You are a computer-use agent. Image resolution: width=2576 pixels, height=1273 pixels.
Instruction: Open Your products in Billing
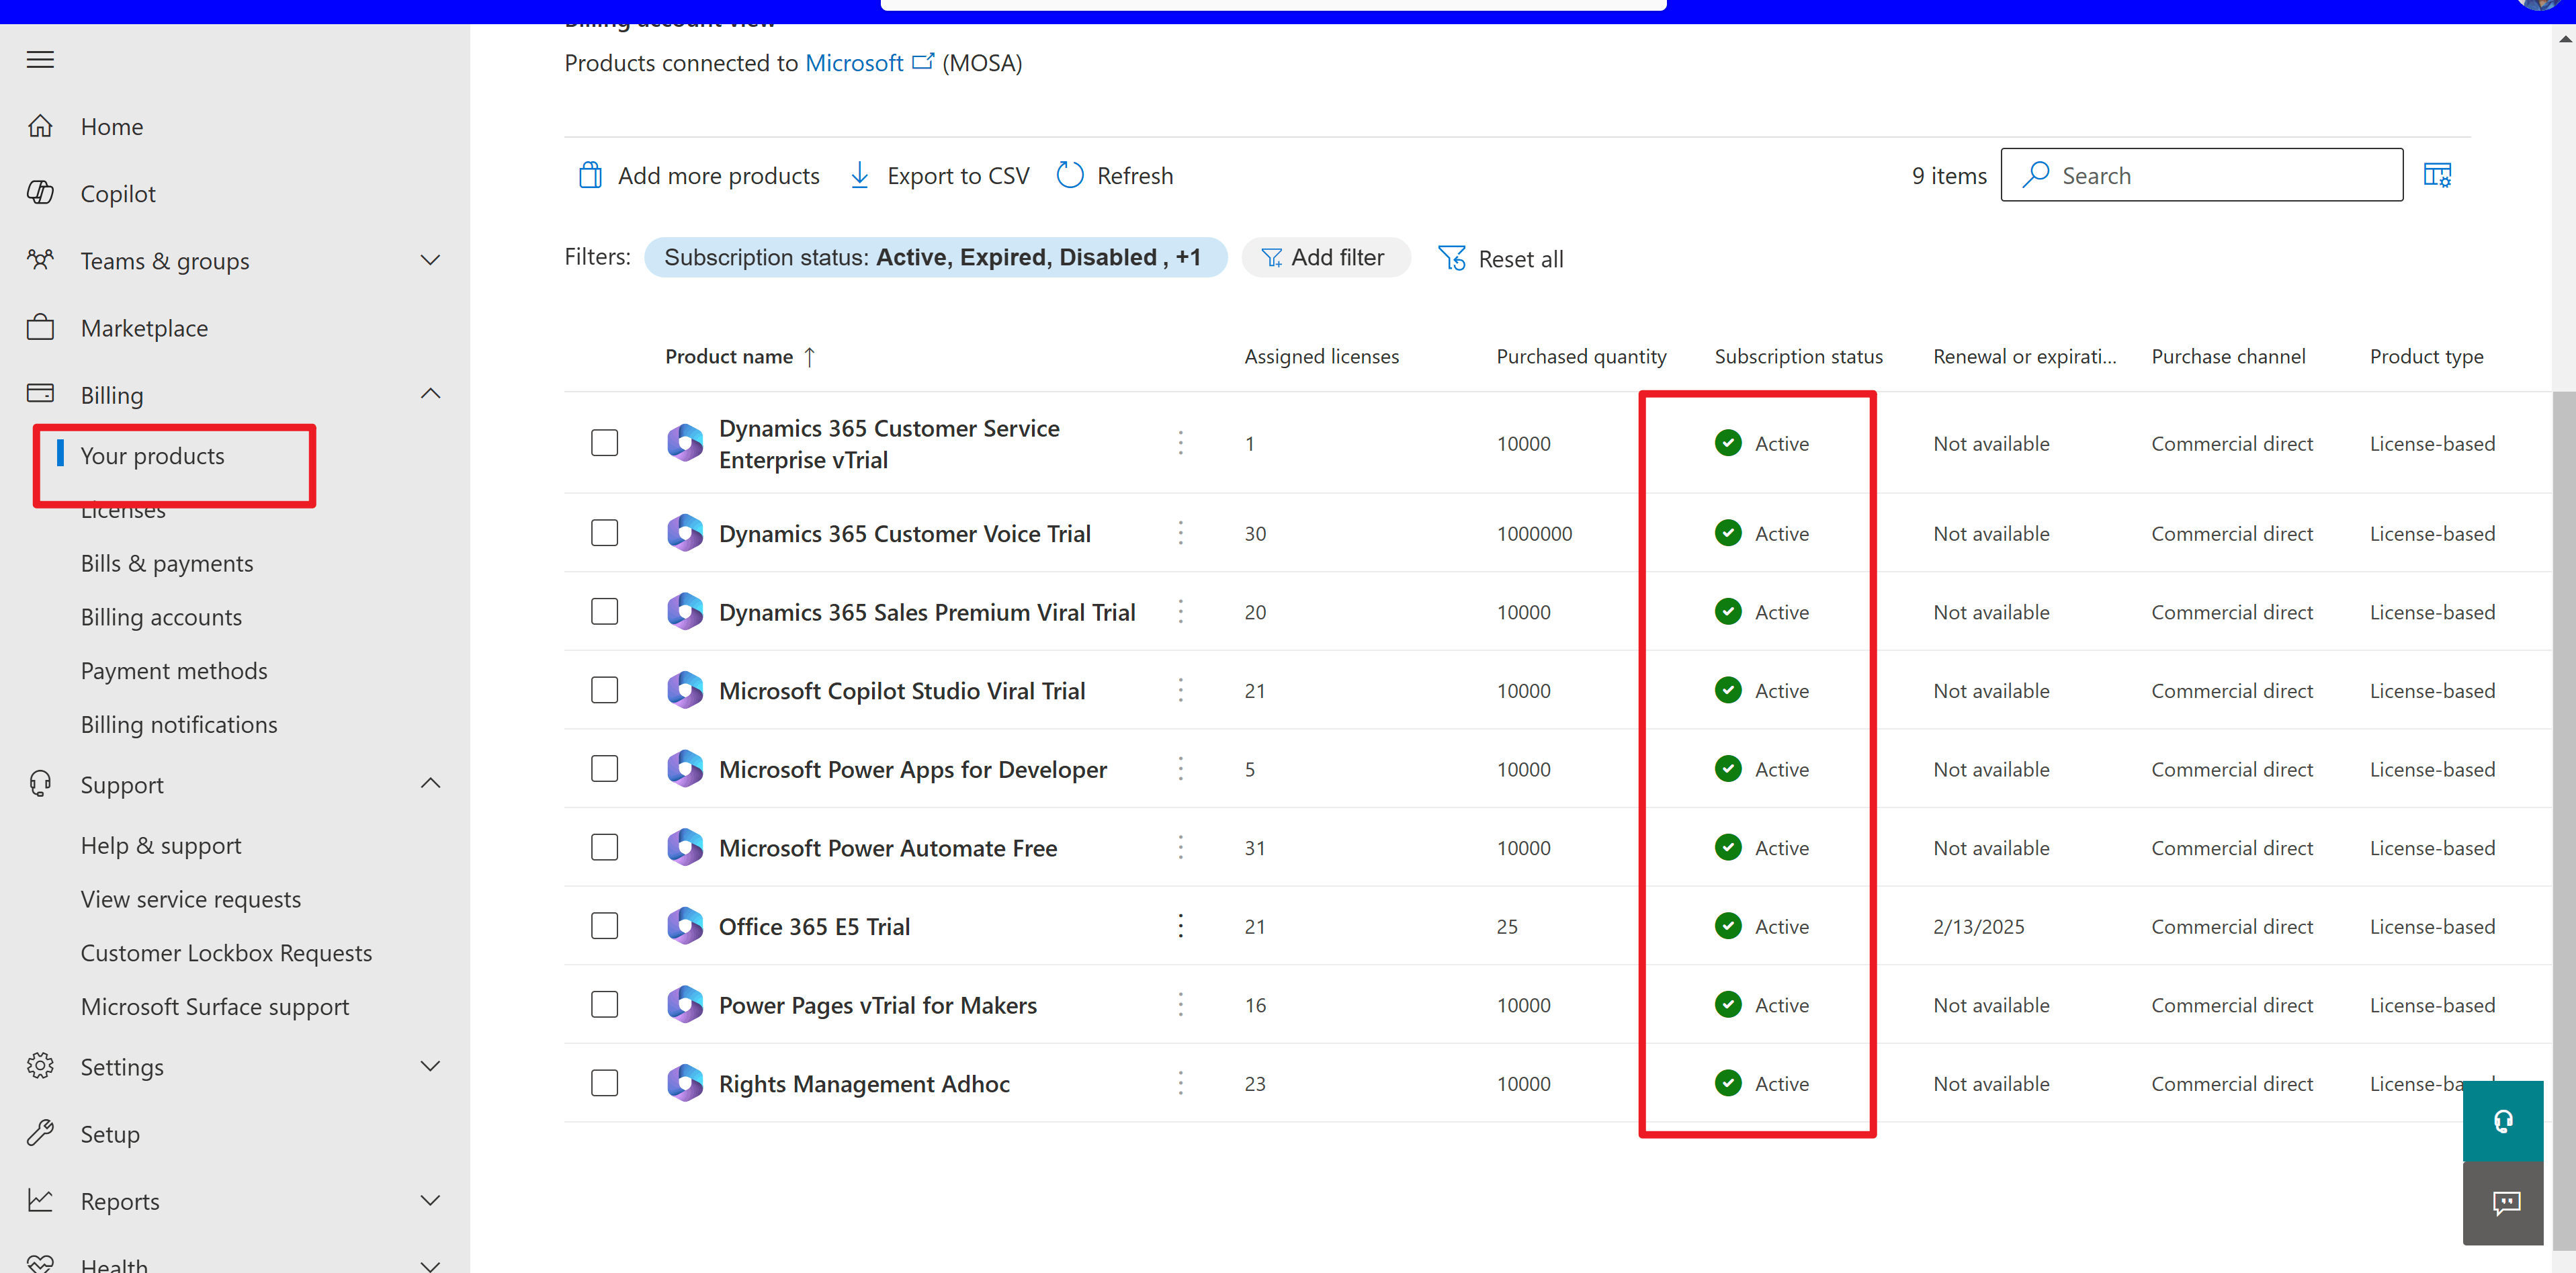point(152,456)
